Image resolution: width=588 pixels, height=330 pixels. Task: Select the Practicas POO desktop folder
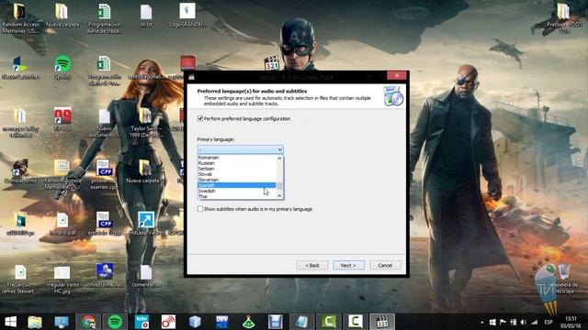[563, 17]
